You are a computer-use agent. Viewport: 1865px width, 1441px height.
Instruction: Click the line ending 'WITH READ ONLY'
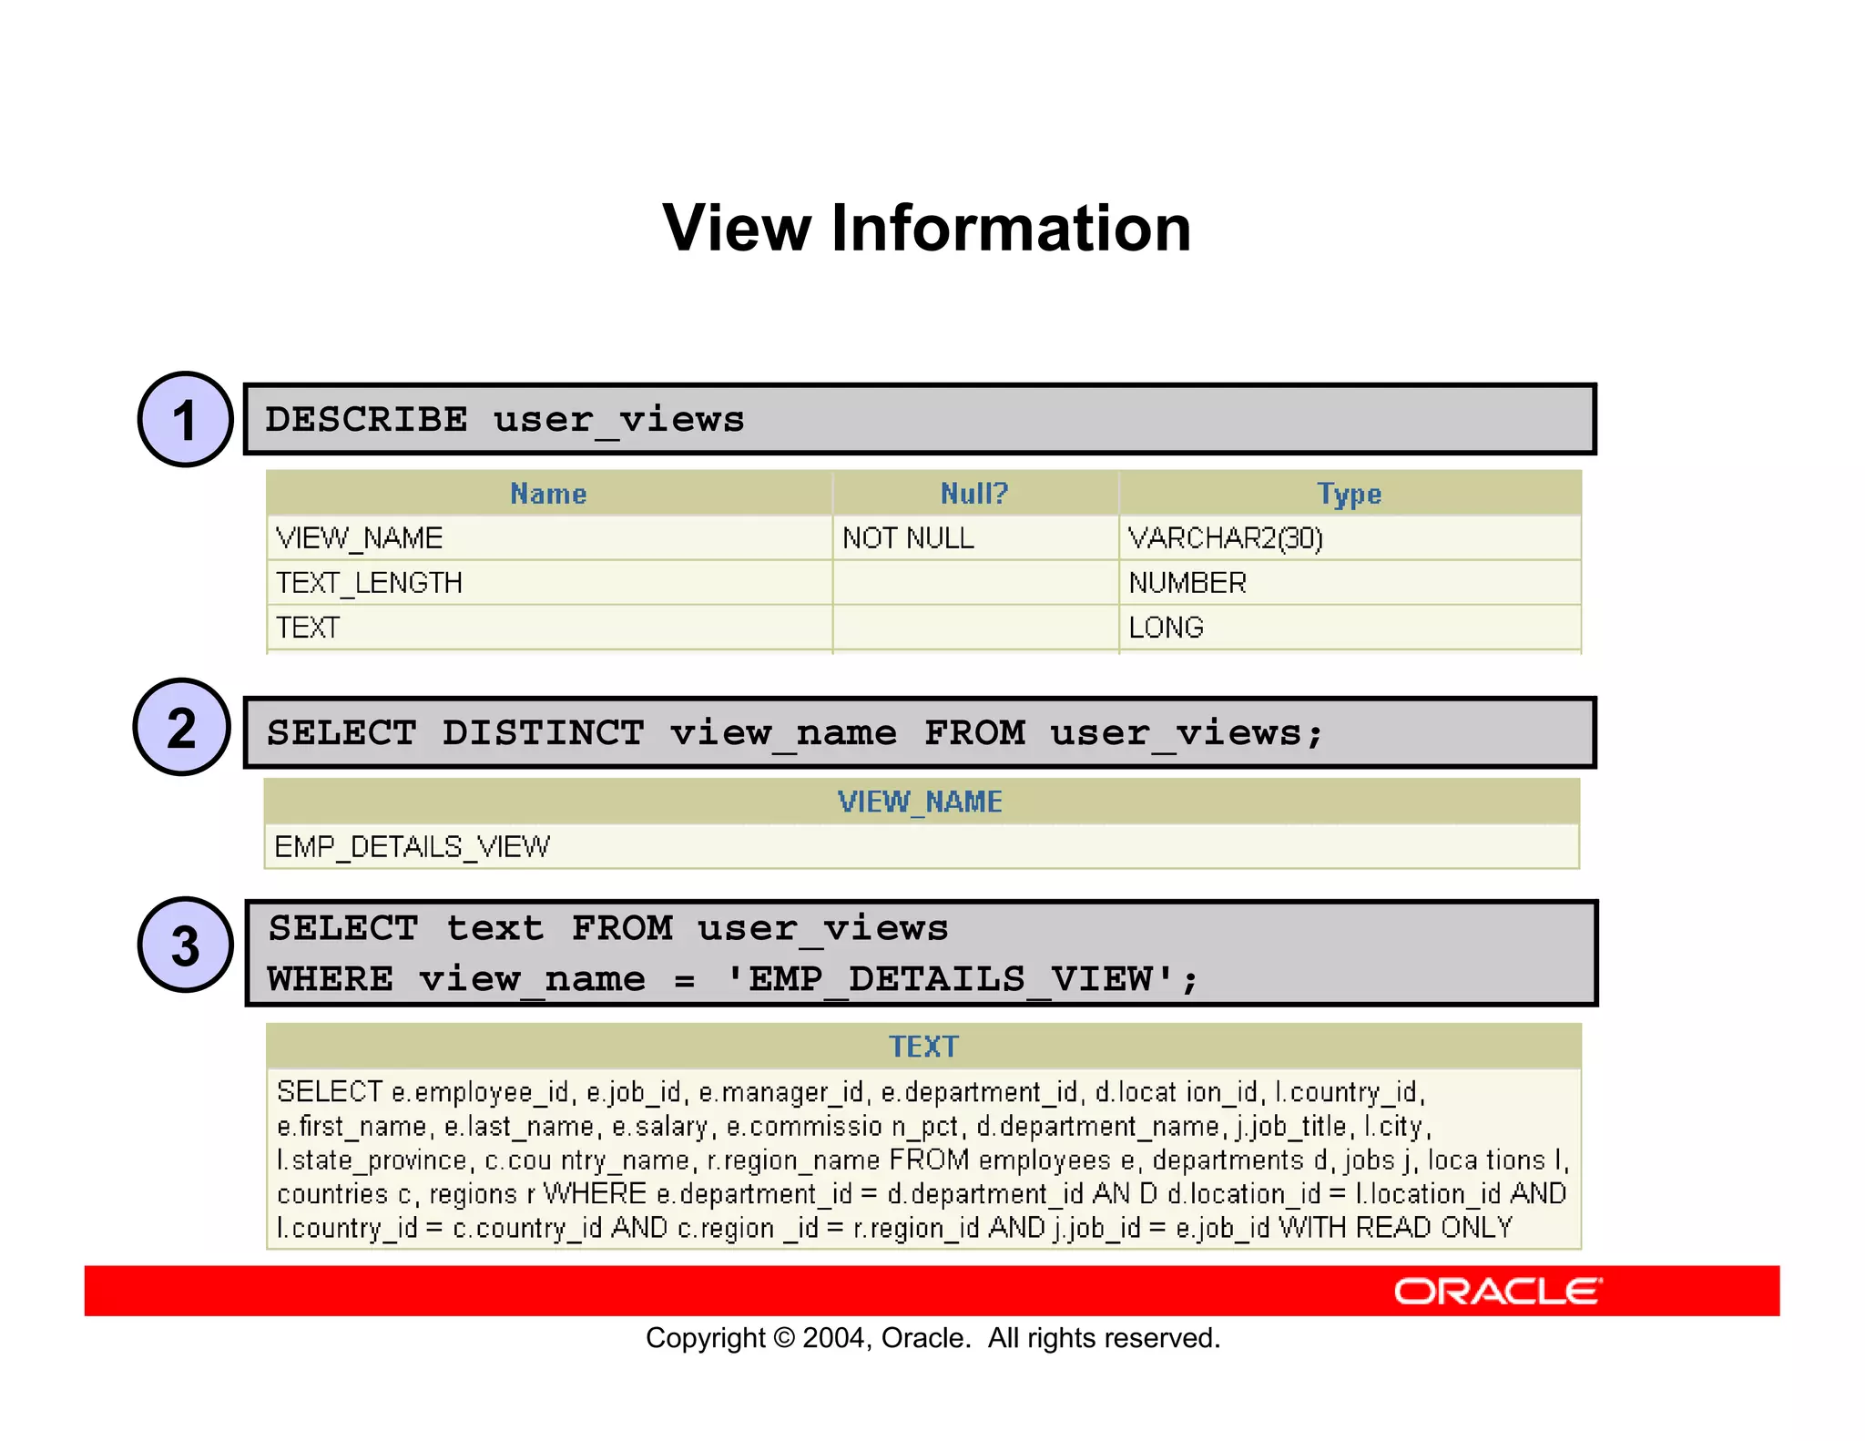894,1228
